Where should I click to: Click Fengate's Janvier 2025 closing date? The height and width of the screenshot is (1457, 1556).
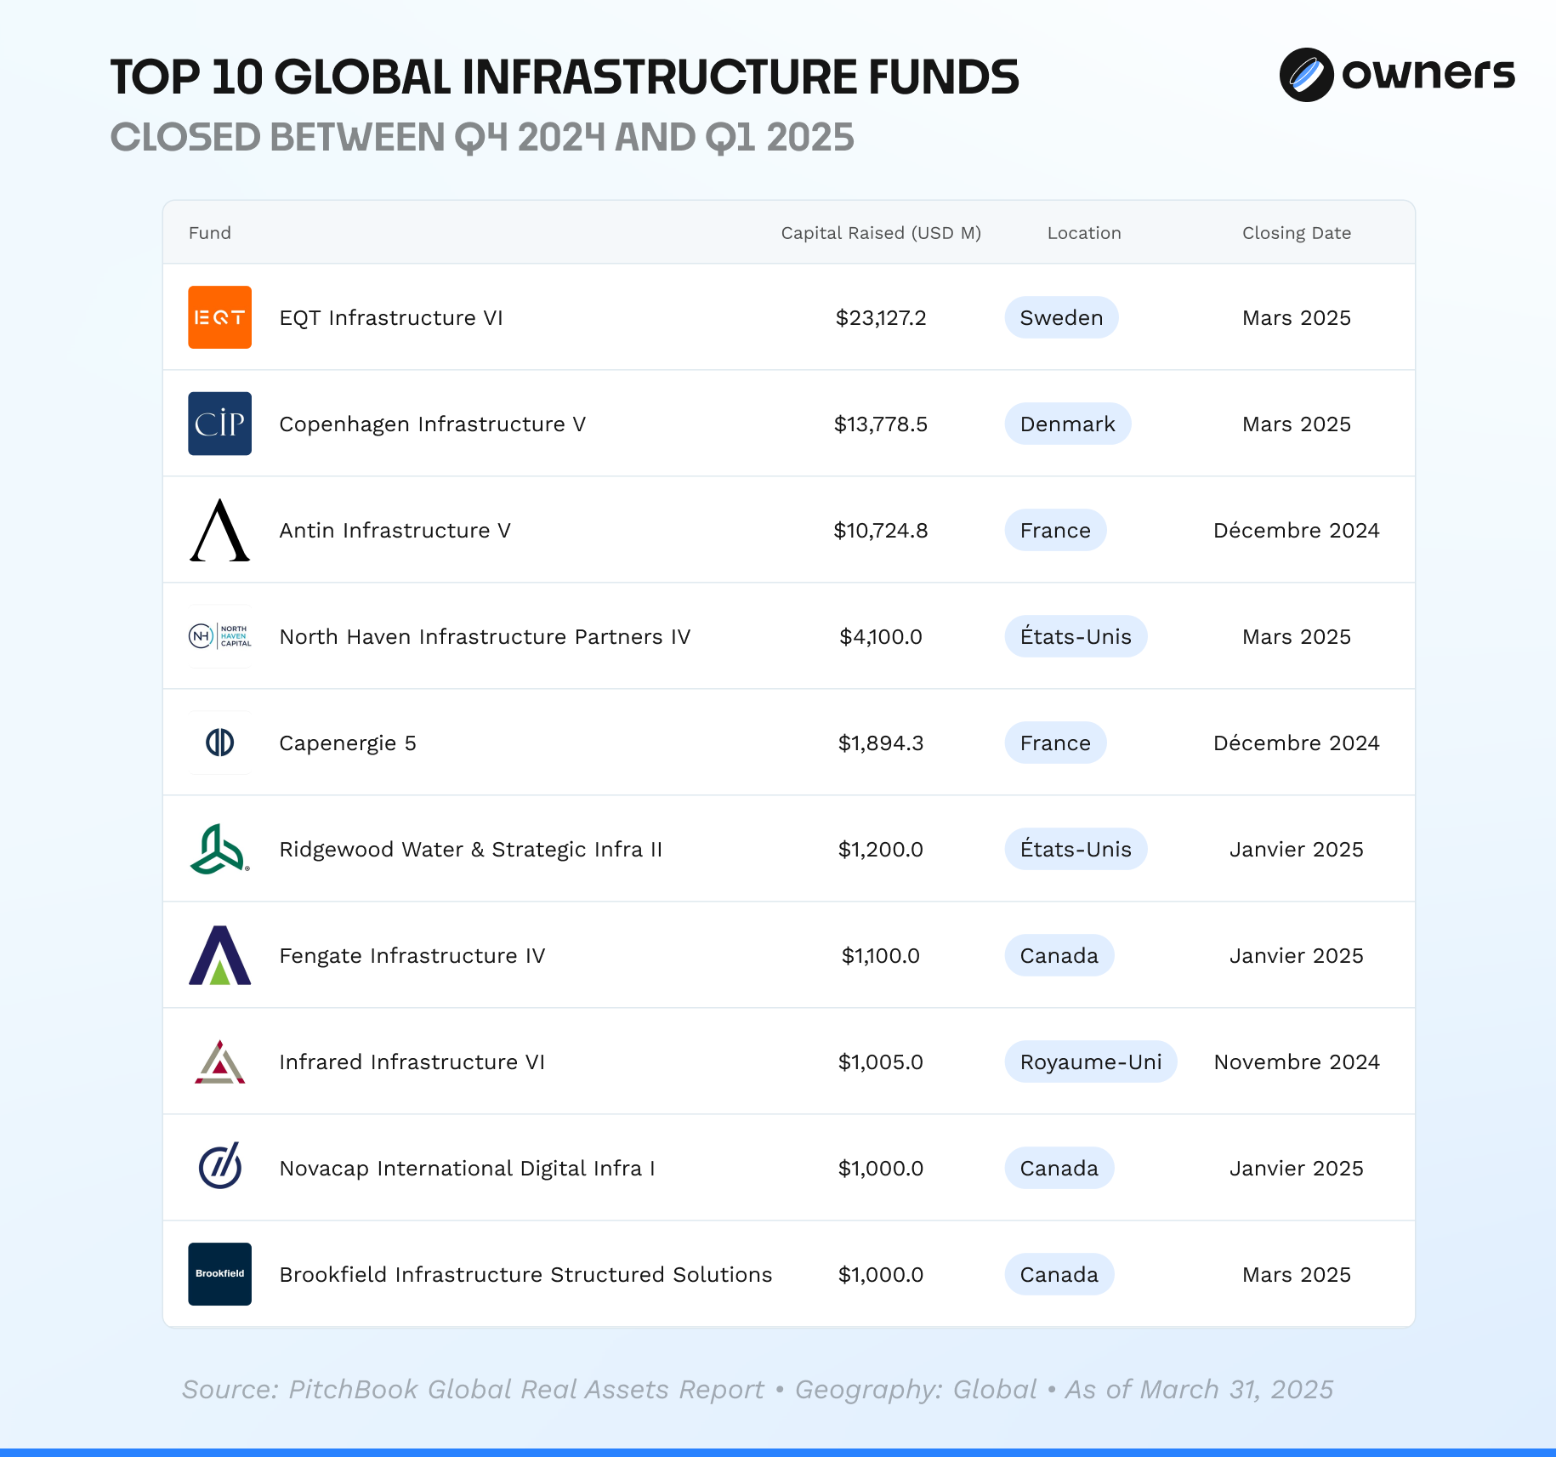click(1297, 955)
